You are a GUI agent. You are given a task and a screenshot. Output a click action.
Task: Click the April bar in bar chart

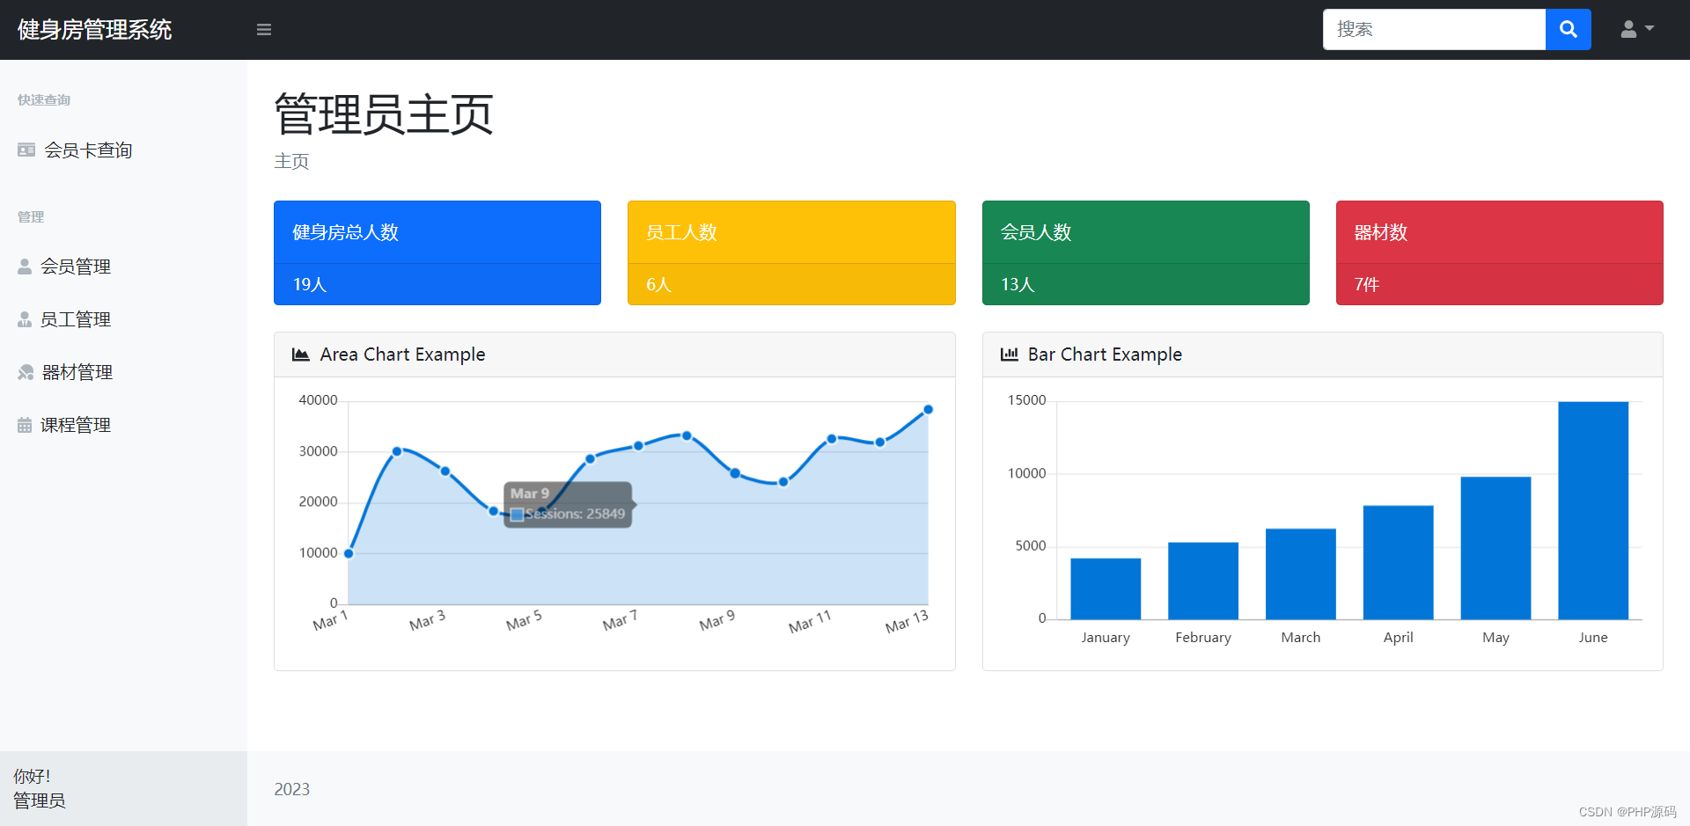pyautogui.click(x=1398, y=562)
